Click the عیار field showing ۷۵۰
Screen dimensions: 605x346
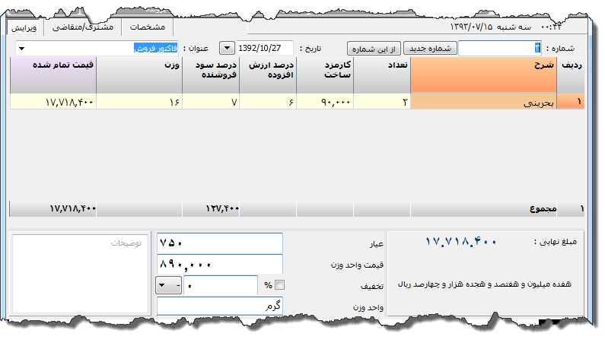point(220,243)
